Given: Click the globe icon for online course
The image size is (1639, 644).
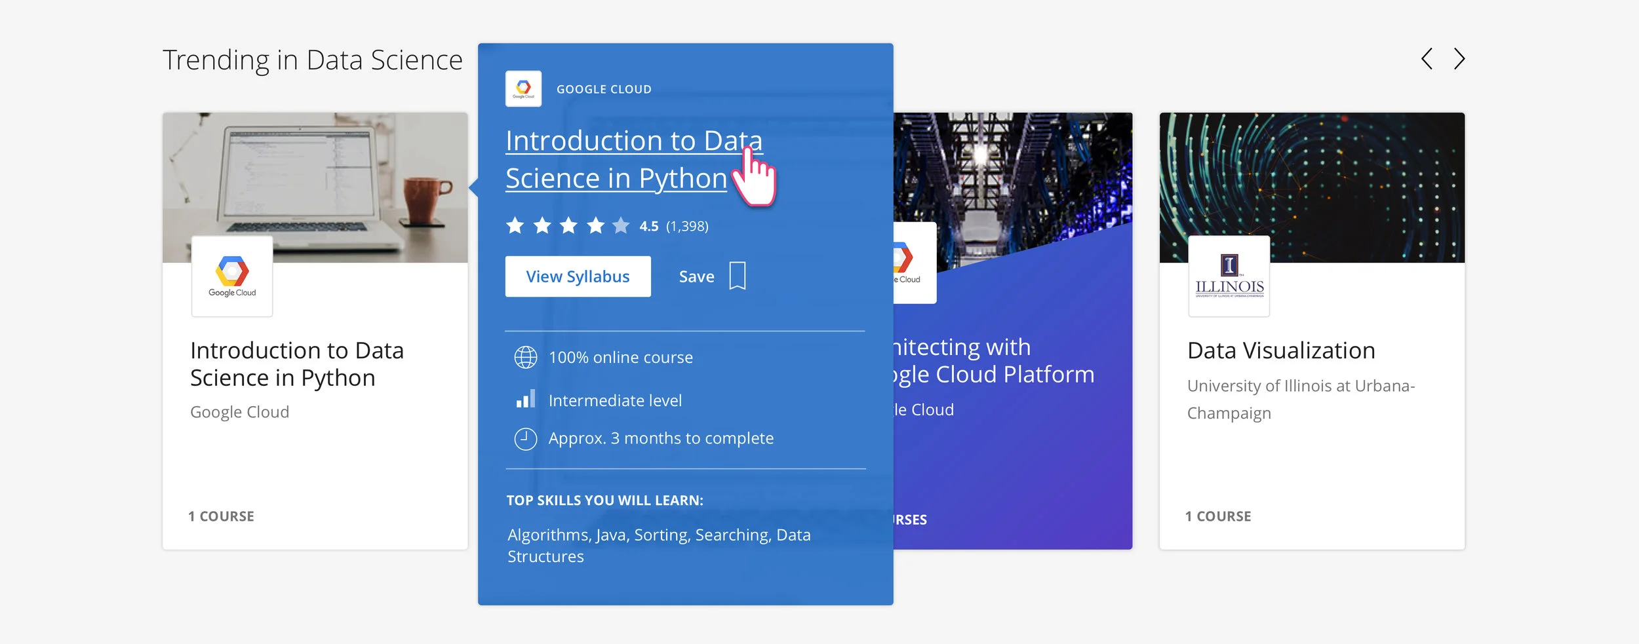Looking at the screenshot, I should pos(525,357).
